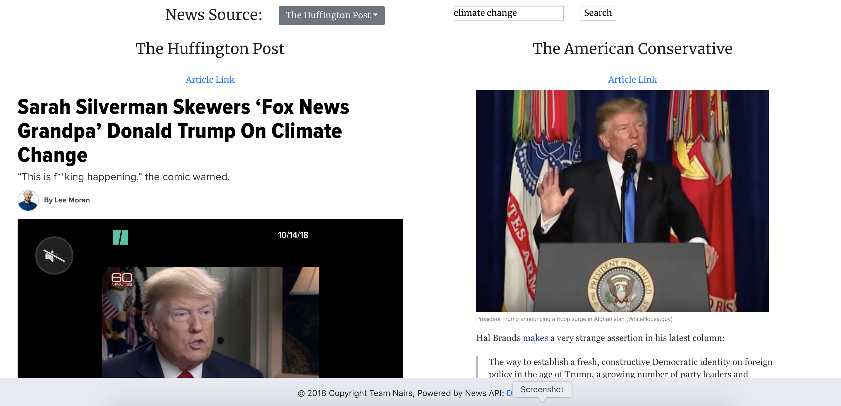841x406 pixels.
Task: Open the Huffington Post Article Link
Action: tap(210, 79)
